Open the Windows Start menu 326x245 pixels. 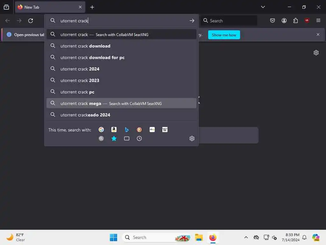(x=113, y=237)
